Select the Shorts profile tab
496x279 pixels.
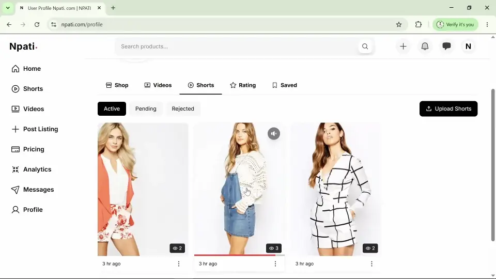pos(201,85)
